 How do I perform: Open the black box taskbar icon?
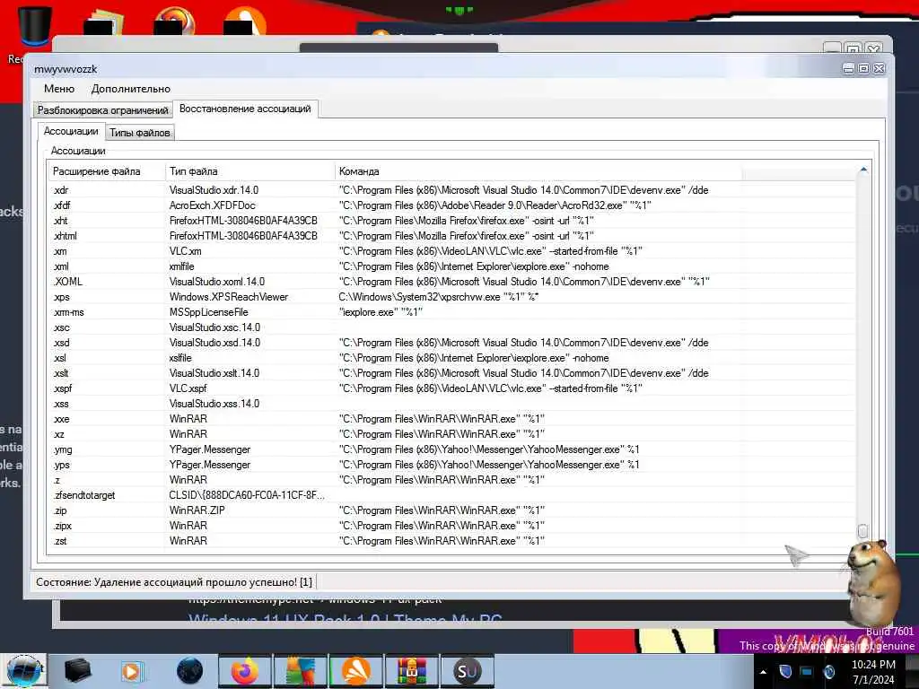coord(78,671)
